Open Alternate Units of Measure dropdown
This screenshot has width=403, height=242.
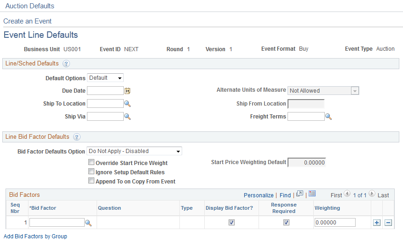coord(323,91)
